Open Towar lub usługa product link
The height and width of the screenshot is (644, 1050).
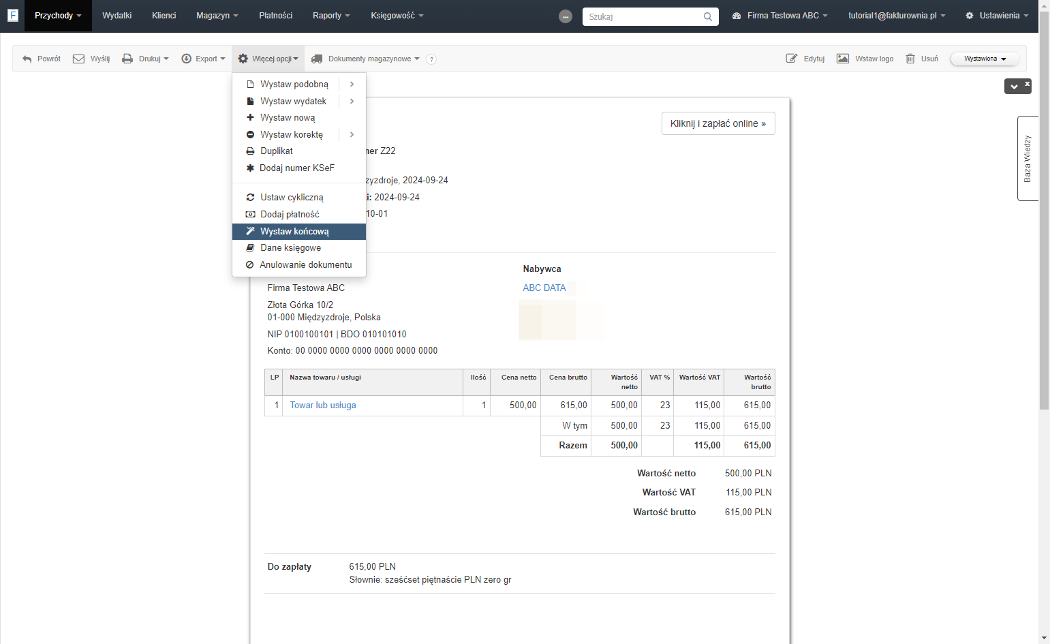[323, 405]
